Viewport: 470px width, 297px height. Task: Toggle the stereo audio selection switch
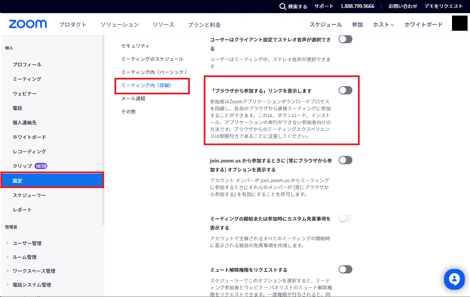coord(345,39)
